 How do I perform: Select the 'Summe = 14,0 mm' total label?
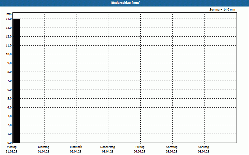point(222,10)
